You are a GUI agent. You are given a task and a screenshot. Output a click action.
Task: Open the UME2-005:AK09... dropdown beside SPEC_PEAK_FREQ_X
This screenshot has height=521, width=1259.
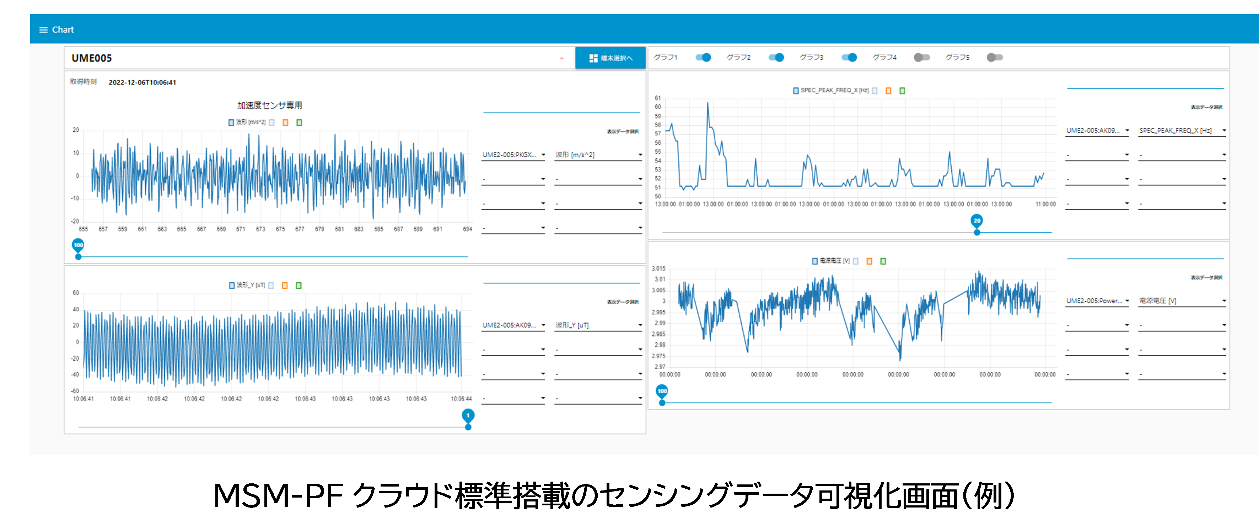(x=1097, y=130)
